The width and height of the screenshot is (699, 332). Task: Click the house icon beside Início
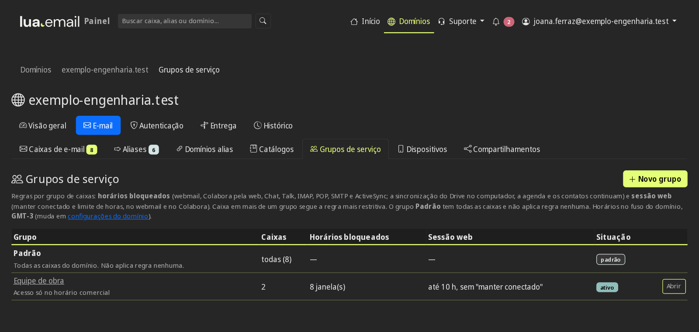pyautogui.click(x=354, y=21)
